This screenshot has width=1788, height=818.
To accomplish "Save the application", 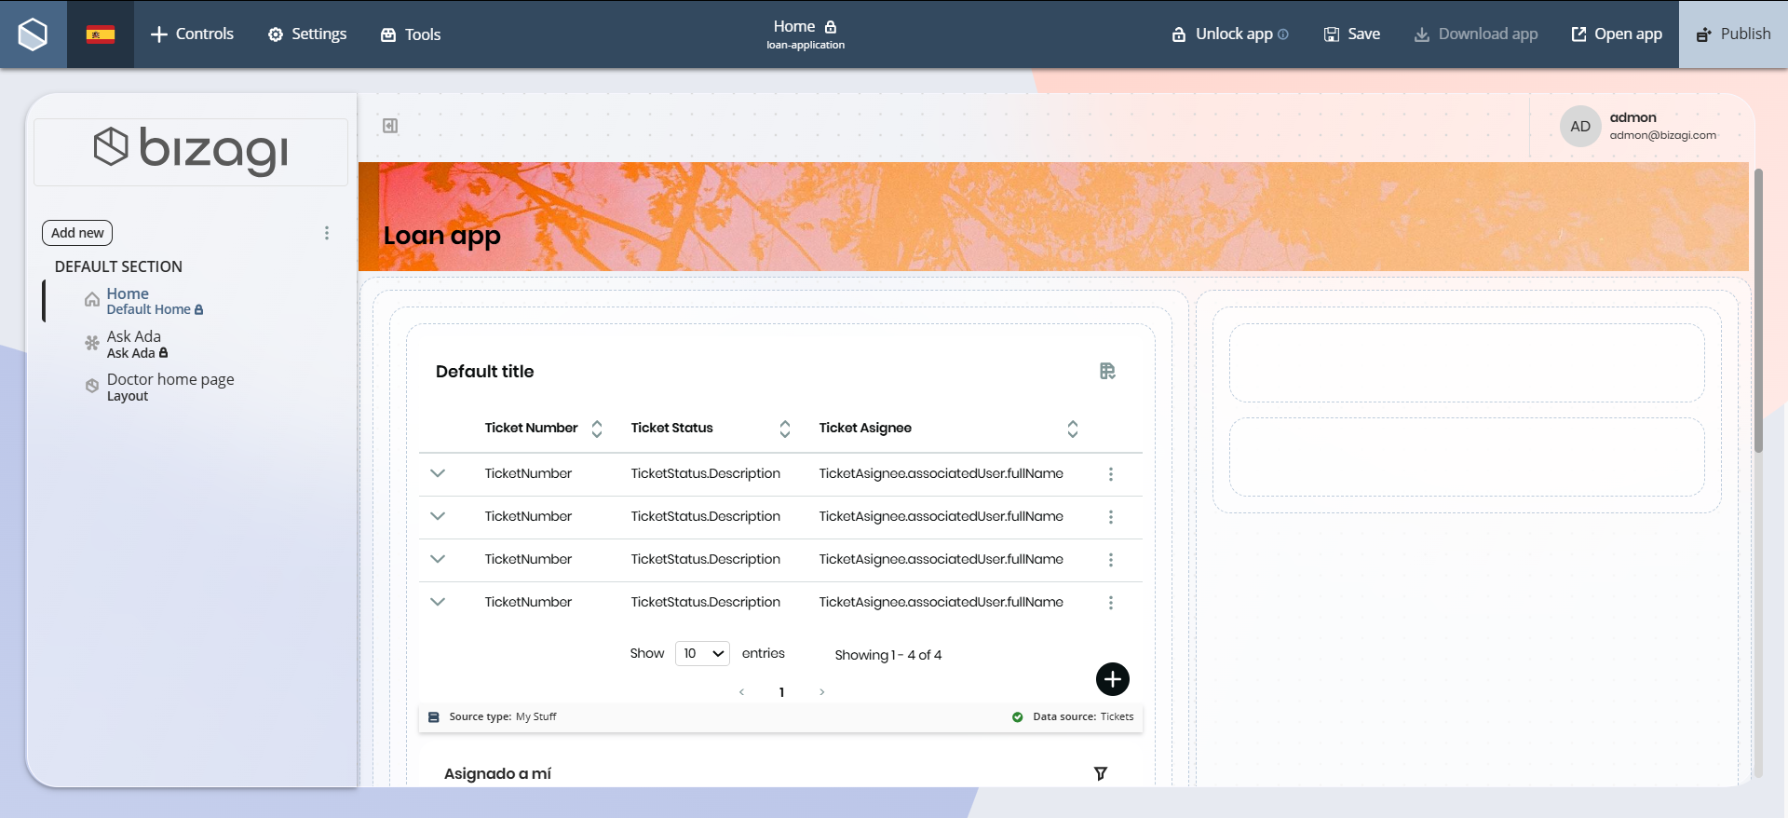I will click(x=1352, y=34).
